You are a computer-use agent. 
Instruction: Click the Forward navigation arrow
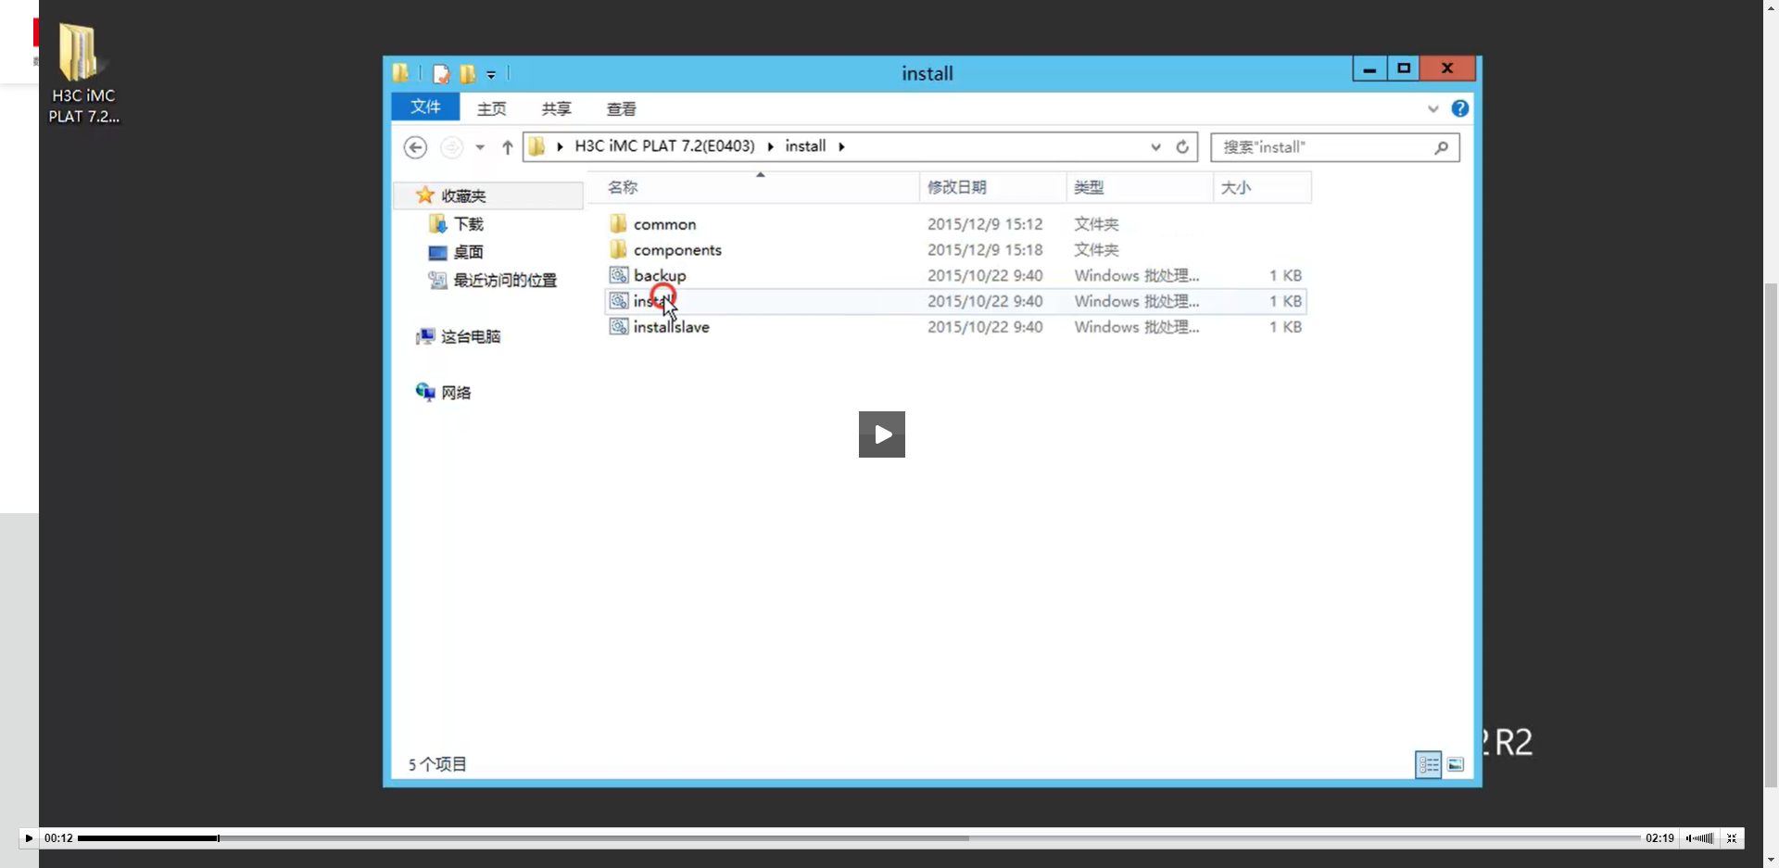pyautogui.click(x=451, y=147)
